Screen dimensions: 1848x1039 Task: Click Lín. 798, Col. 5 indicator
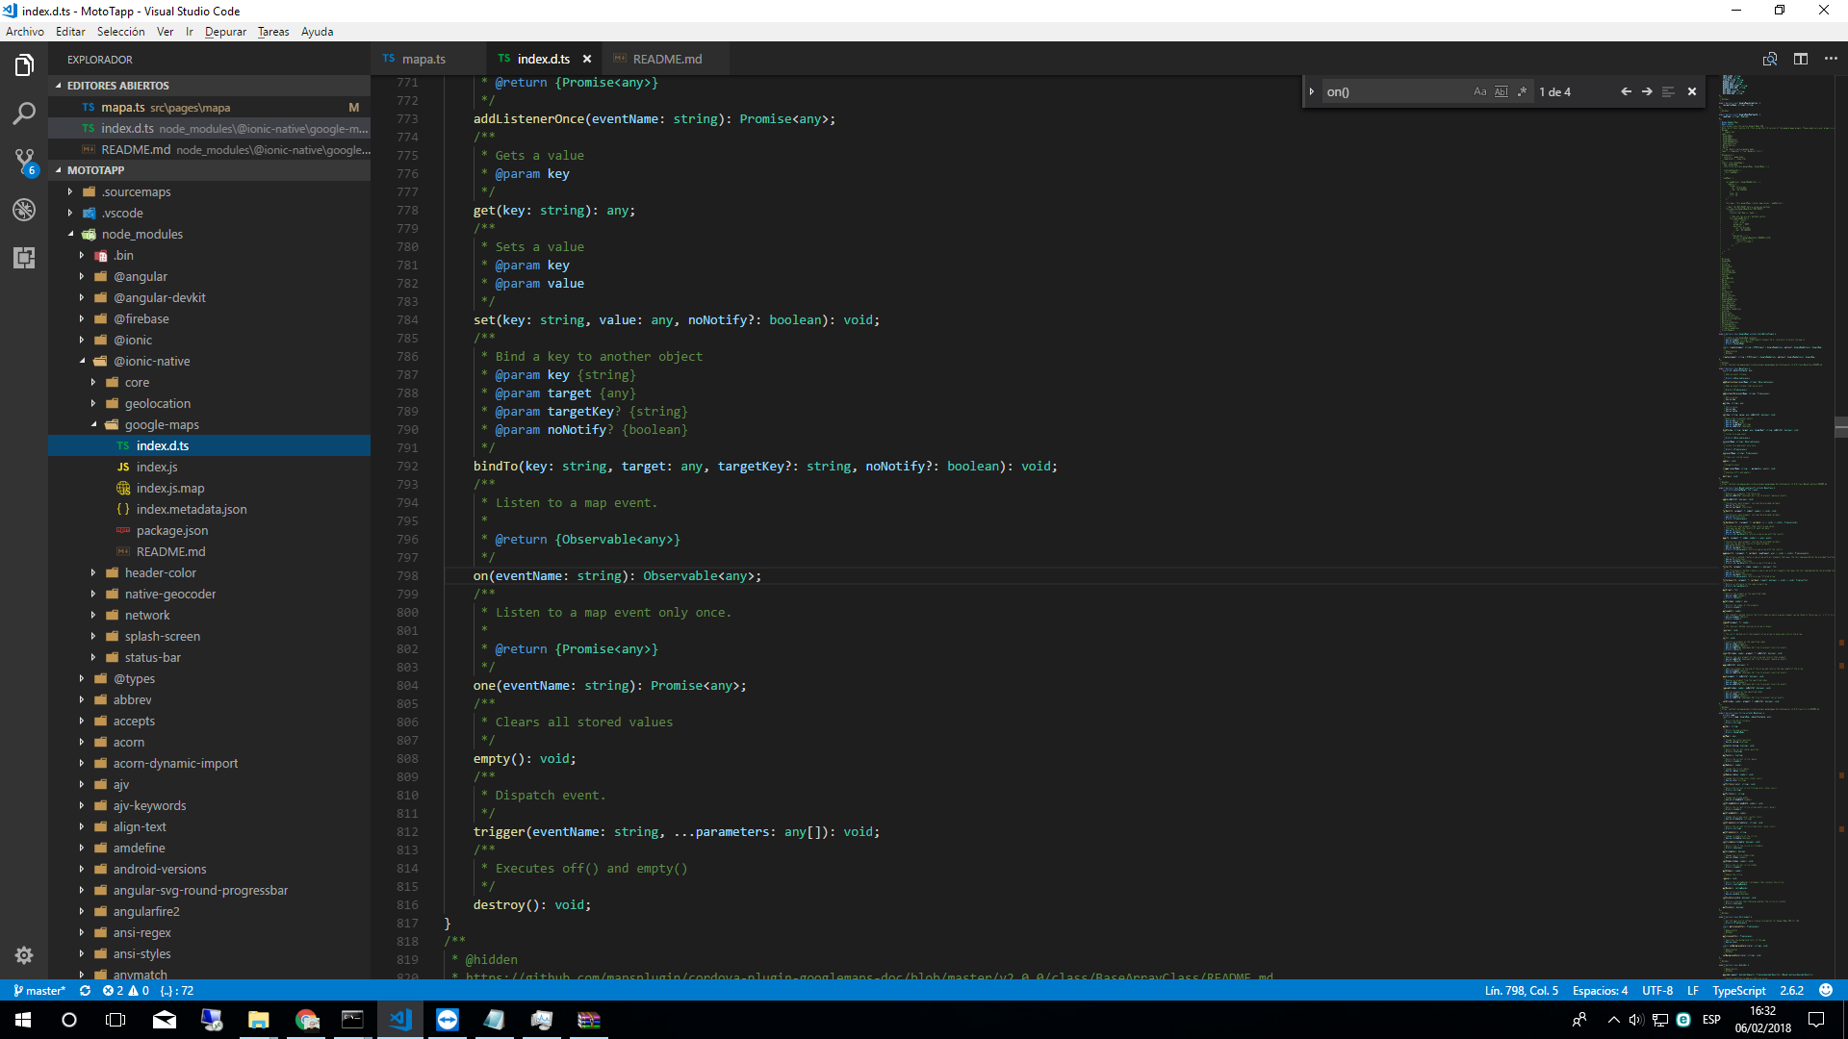click(1521, 990)
